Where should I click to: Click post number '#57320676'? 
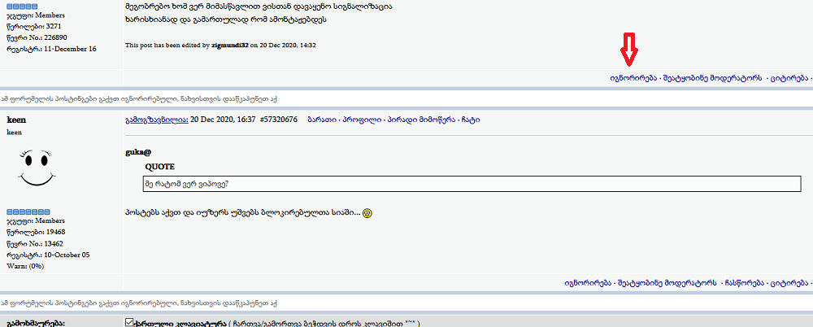(x=278, y=120)
